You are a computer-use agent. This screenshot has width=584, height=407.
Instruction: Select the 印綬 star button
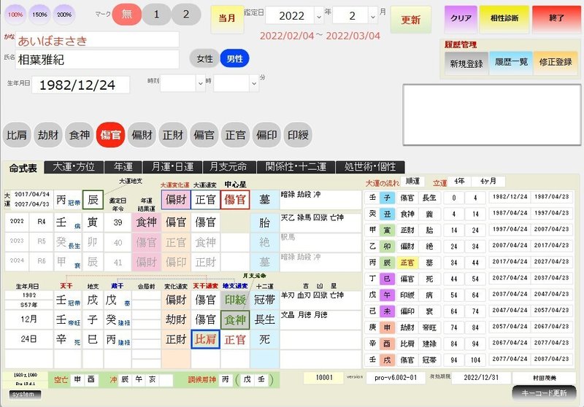pos(298,135)
